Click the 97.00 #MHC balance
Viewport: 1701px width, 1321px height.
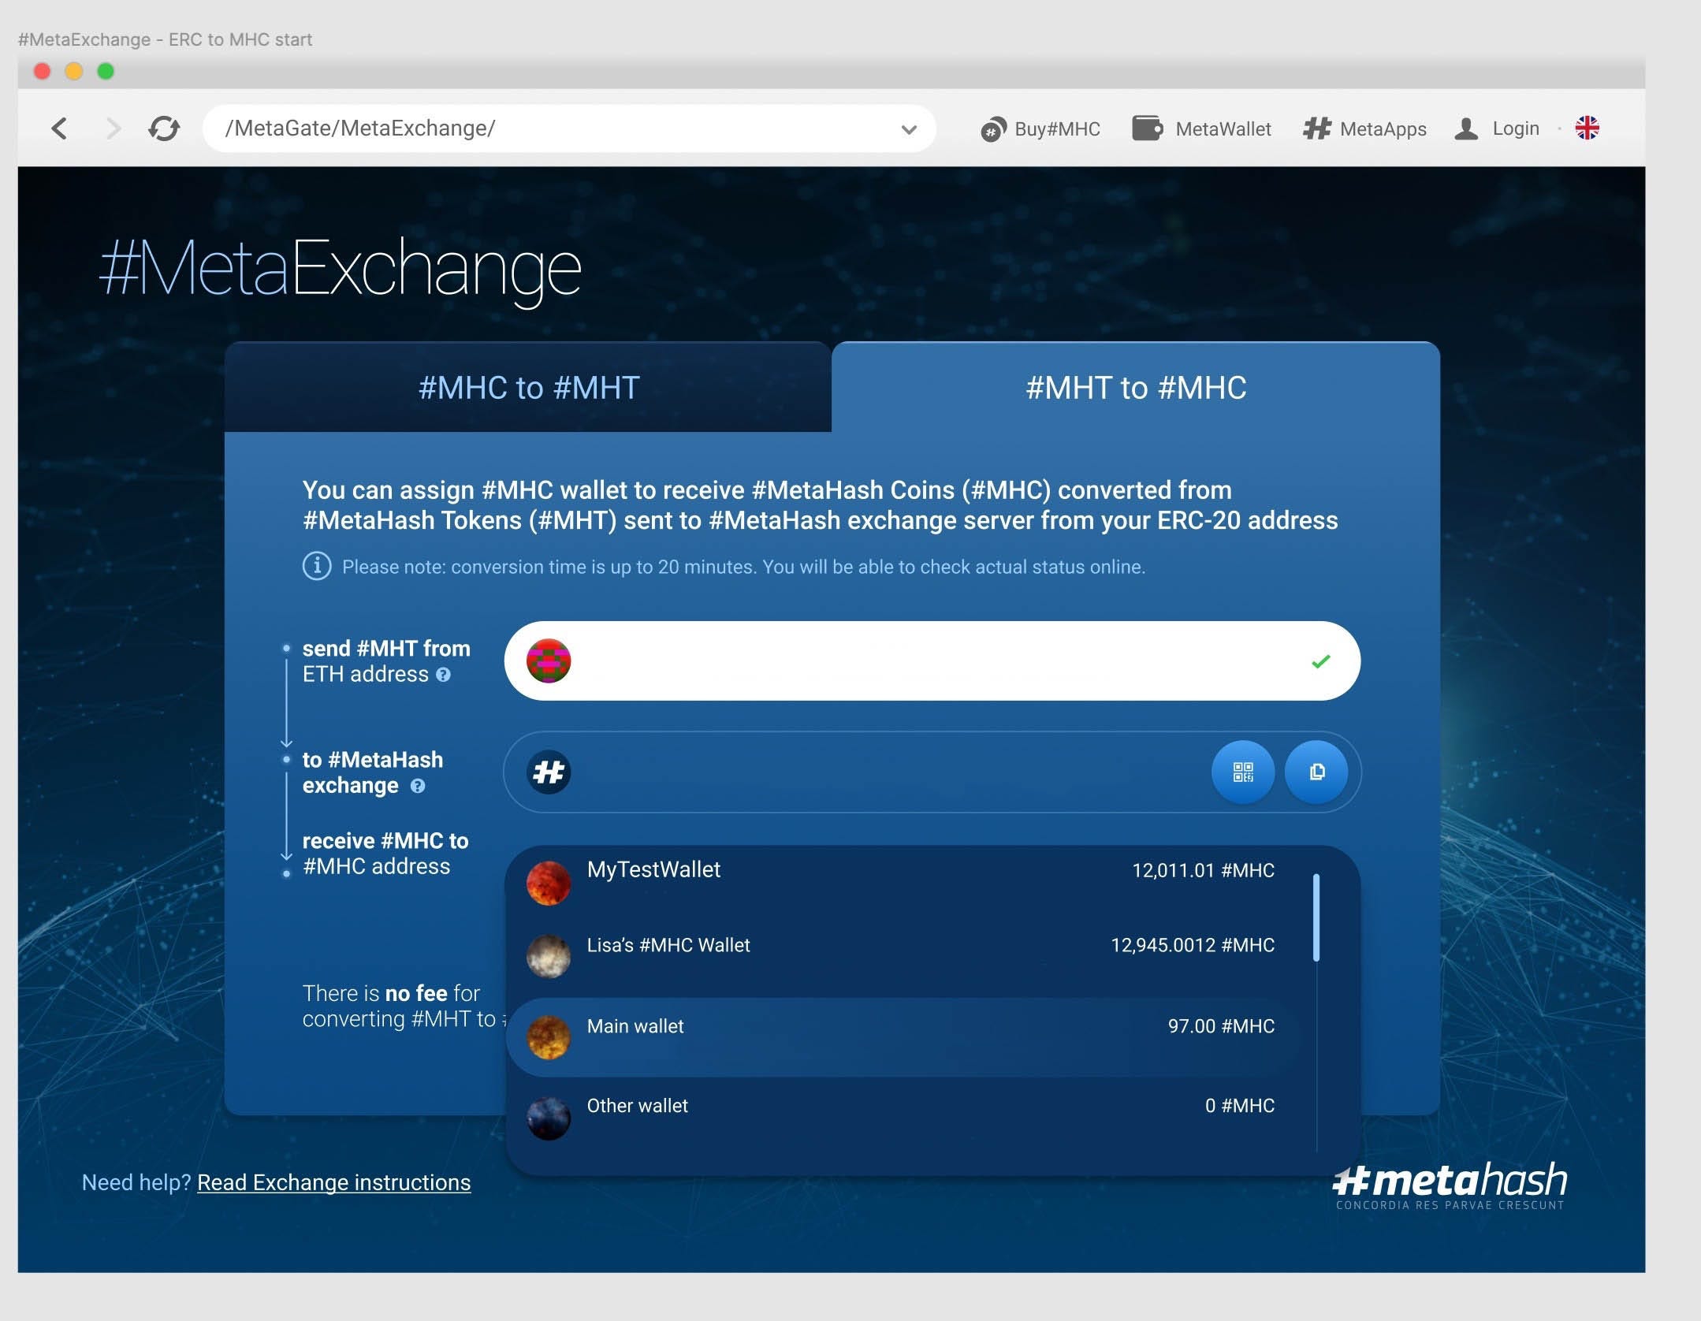[x=1221, y=1026]
